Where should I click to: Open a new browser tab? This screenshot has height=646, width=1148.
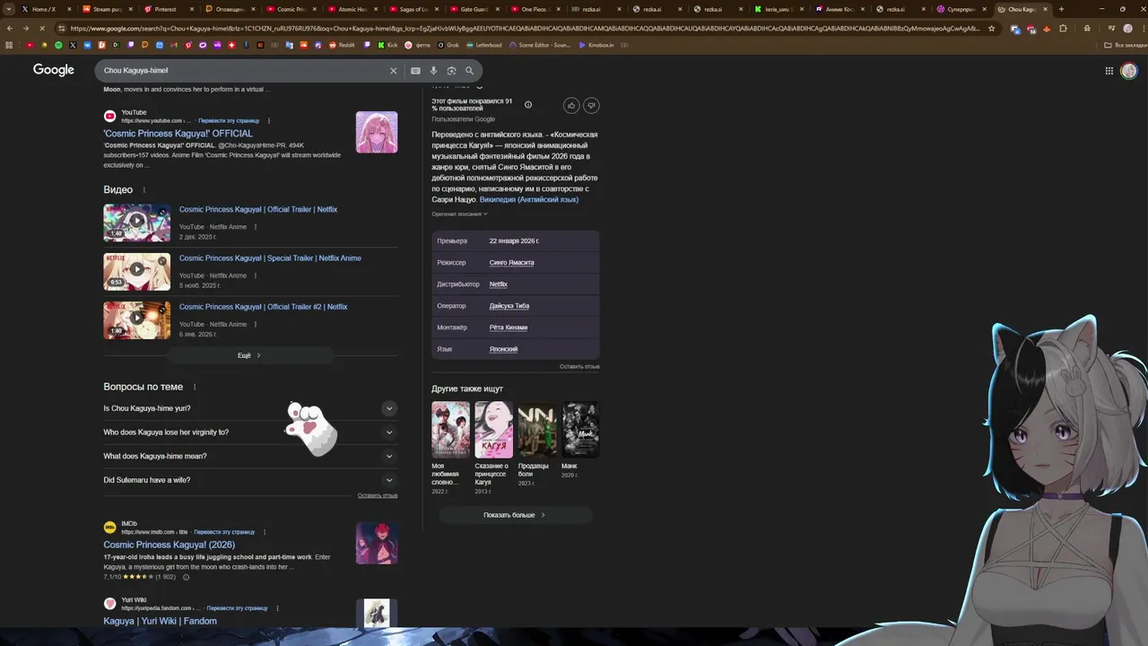click(x=1061, y=9)
